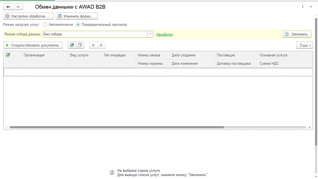Open the Авиабилет link

(165, 34)
